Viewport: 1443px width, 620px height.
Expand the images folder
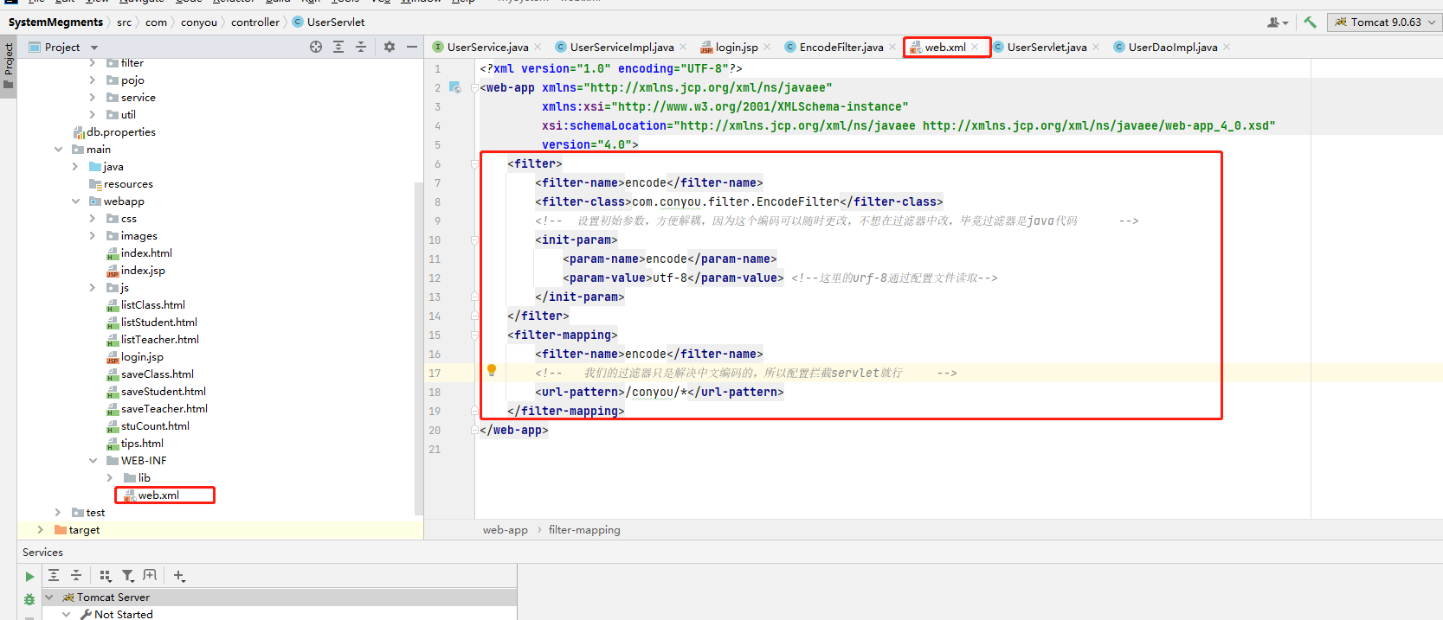(93, 236)
